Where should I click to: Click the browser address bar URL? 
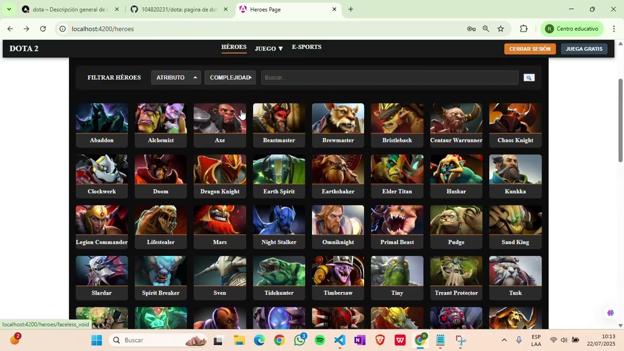pyautogui.click(x=102, y=29)
